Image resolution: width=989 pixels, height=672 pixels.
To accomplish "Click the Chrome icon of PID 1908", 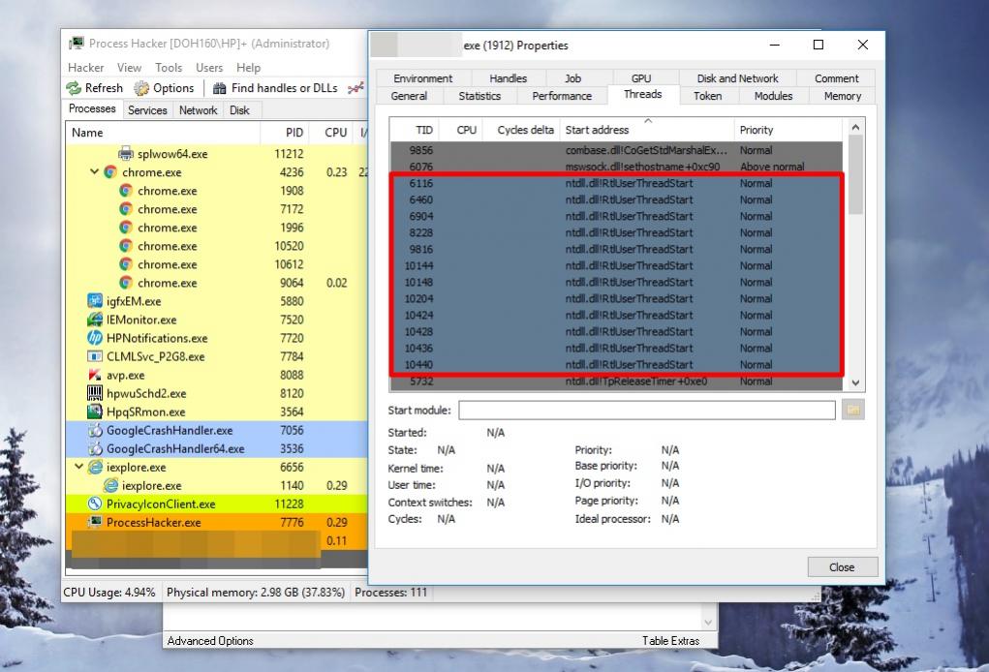I will coord(126,191).
